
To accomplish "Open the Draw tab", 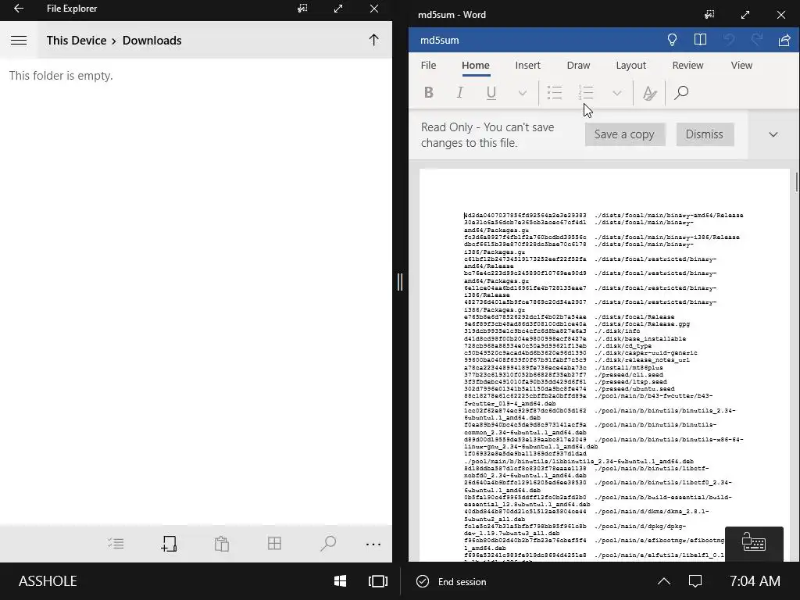I will 578,66.
